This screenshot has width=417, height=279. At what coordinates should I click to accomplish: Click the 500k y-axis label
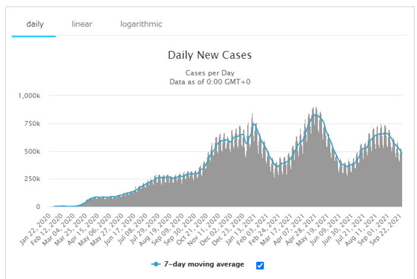click(31, 151)
